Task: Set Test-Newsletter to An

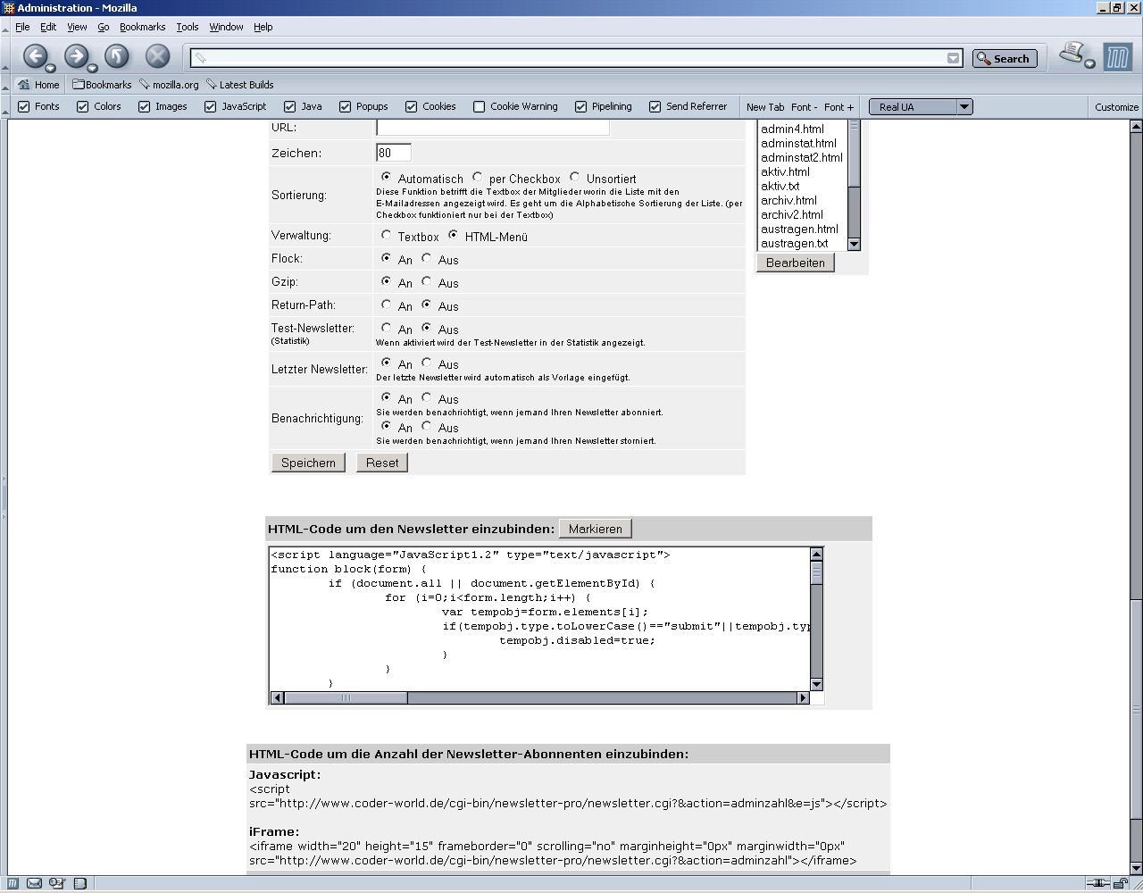Action: [x=386, y=328]
